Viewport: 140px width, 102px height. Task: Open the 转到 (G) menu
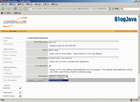point(29,4)
